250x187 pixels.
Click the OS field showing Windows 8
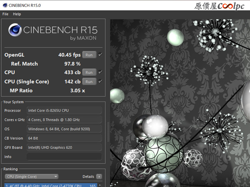pos(64,129)
